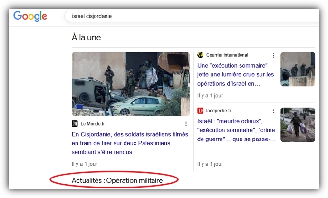Click the Courrier international favicon icon
This screenshot has height=198, width=328.
[x=200, y=55]
